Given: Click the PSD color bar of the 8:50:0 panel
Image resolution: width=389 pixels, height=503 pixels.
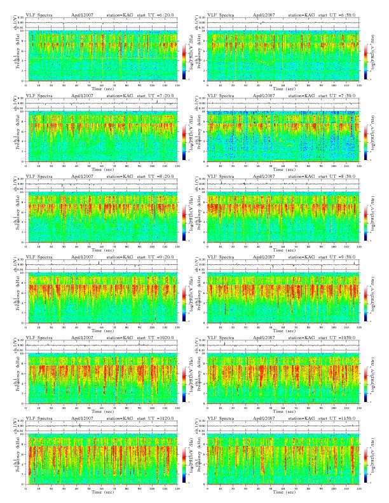Looking at the screenshot, I should click(x=366, y=223).
